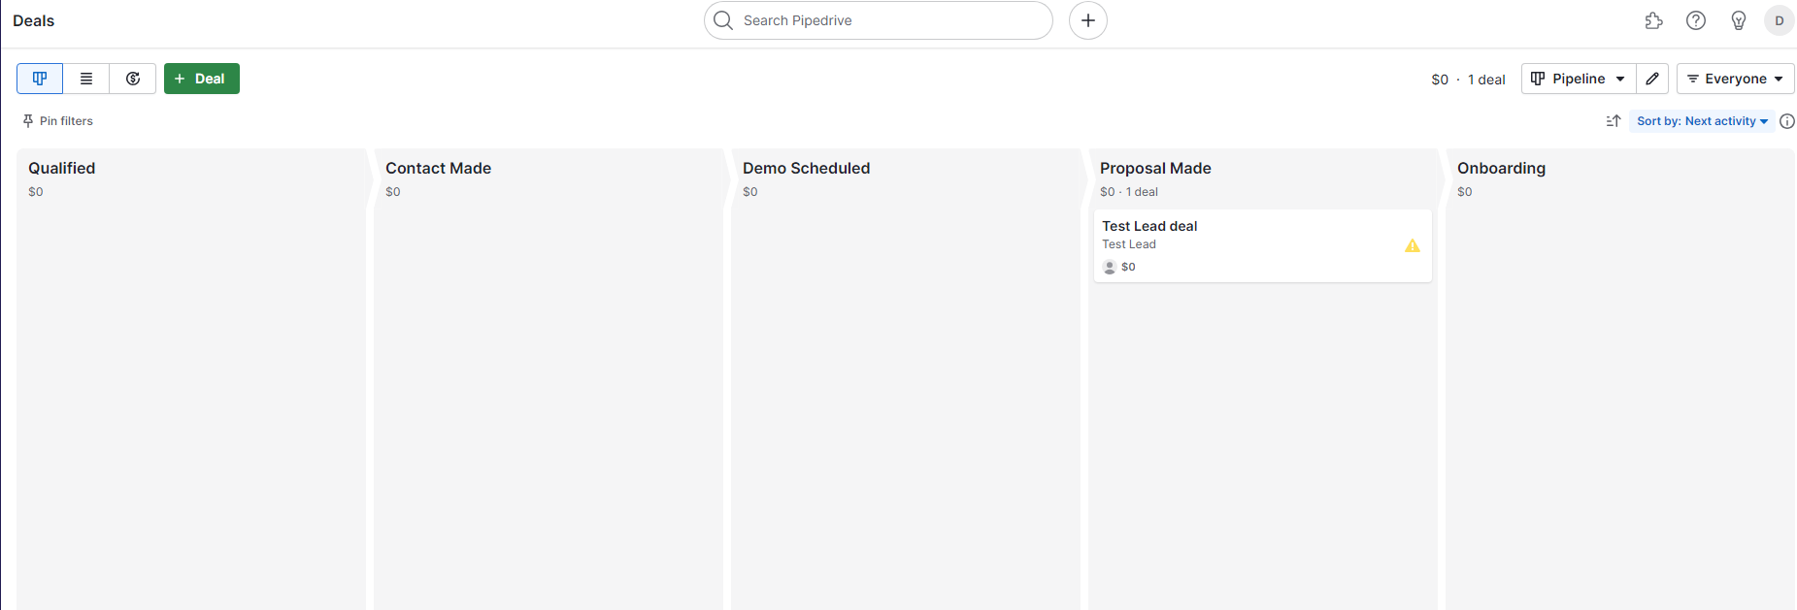The height and width of the screenshot is (610, 1797).
Task: Click the green add Deal button
Action: coord(201,79)
